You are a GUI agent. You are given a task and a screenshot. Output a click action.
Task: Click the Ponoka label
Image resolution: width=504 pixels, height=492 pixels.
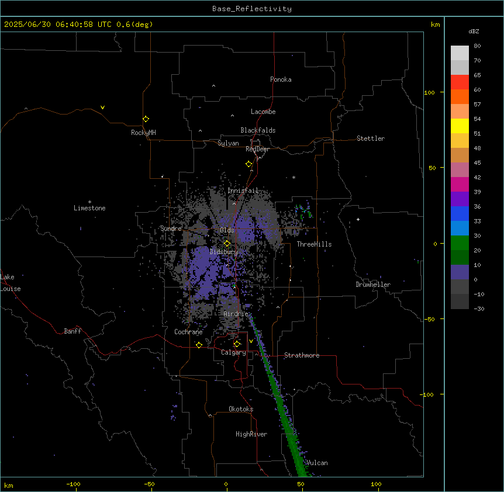point(281,79)
